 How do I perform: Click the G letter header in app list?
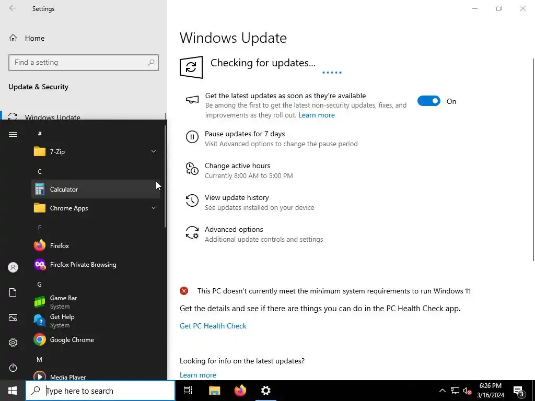point(40,284)
